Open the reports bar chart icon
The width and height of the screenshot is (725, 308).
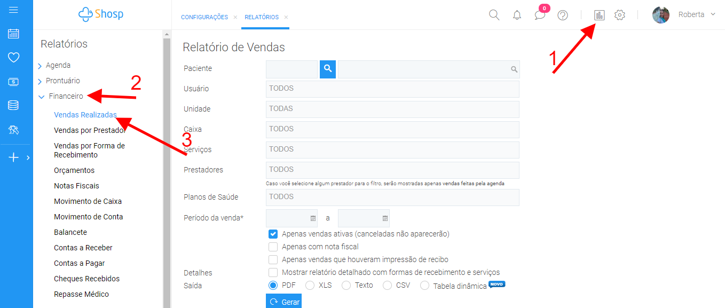click(x=600, y=15)
